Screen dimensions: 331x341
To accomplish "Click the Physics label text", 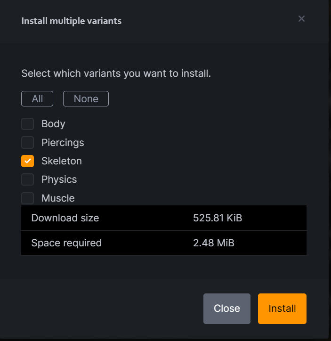I will point(59,179).
